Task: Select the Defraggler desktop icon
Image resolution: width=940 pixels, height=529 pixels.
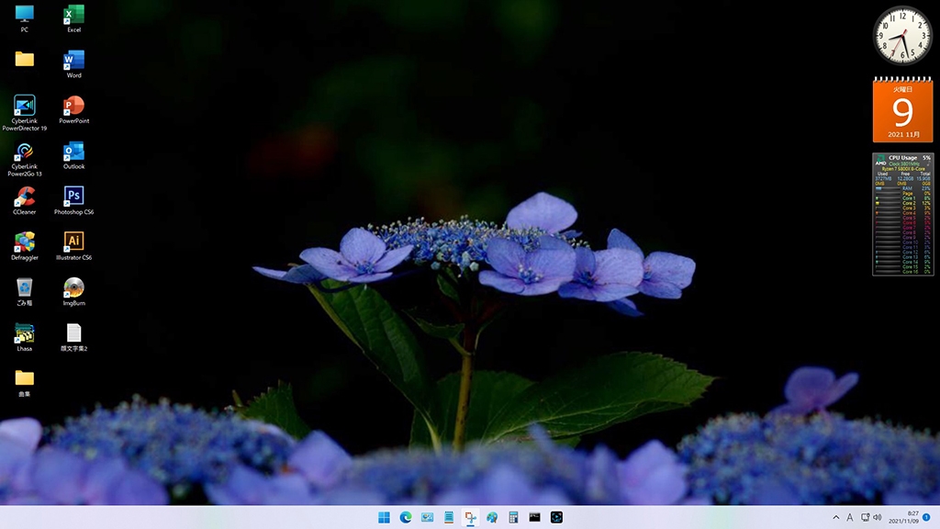Action: (x=25, y=246)
